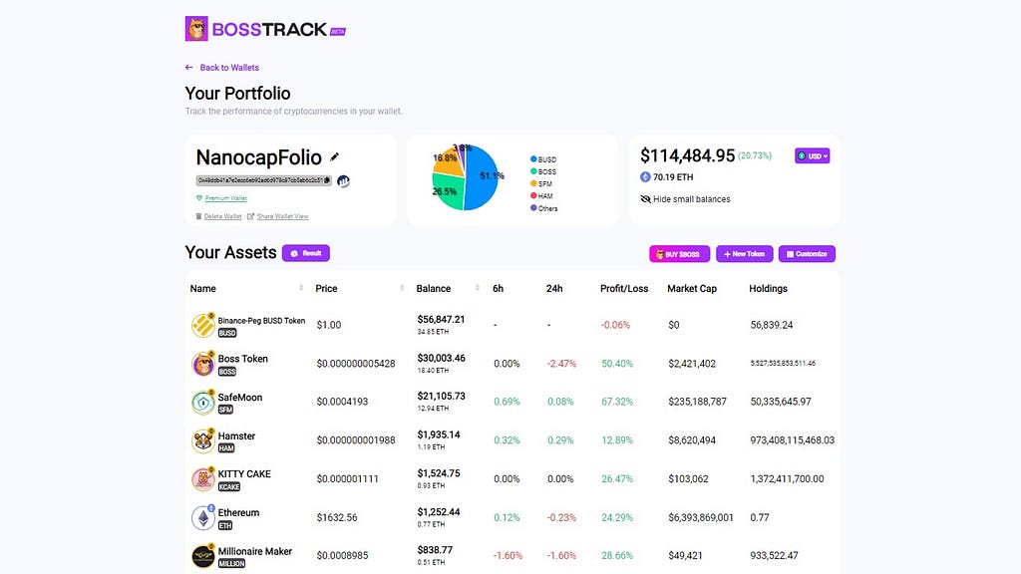This screenshot has height=574, width=1021.
Task: Click Hamster profit 12.89%
Action: (x=616, y=439)
